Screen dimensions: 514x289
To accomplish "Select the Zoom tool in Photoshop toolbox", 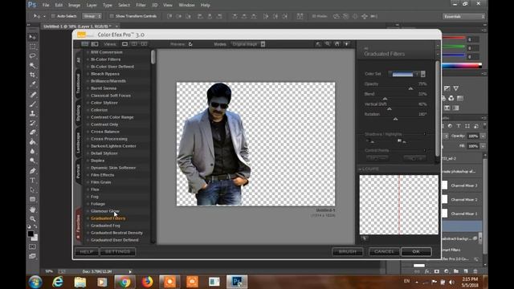I will coord(32,218).
